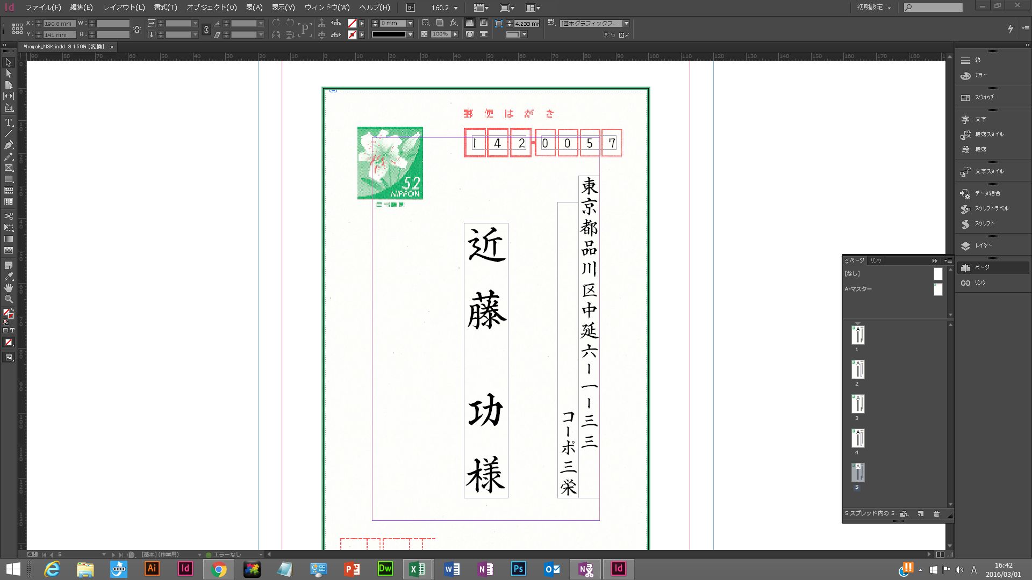
Task: Open the screen mode dropdown in application bar
Action: [x=507, y=8]
